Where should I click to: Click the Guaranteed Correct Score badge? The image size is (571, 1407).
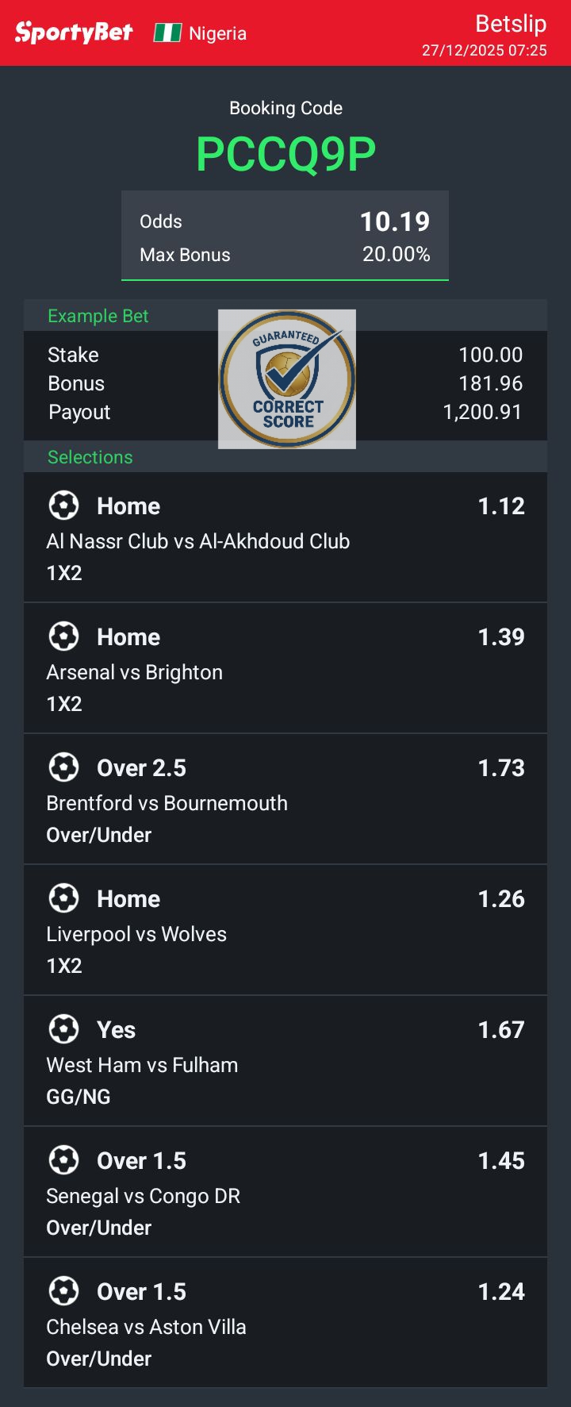286,379
